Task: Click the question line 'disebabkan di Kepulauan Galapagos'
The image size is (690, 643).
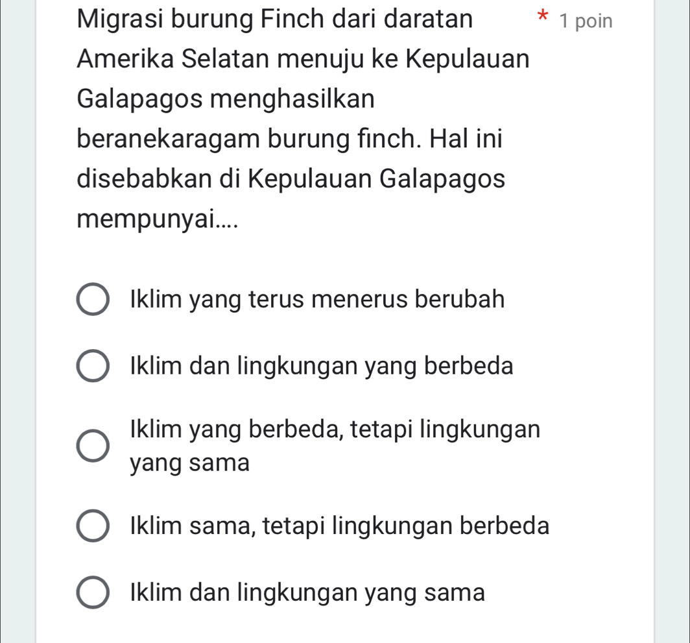Action: [291, 179]
